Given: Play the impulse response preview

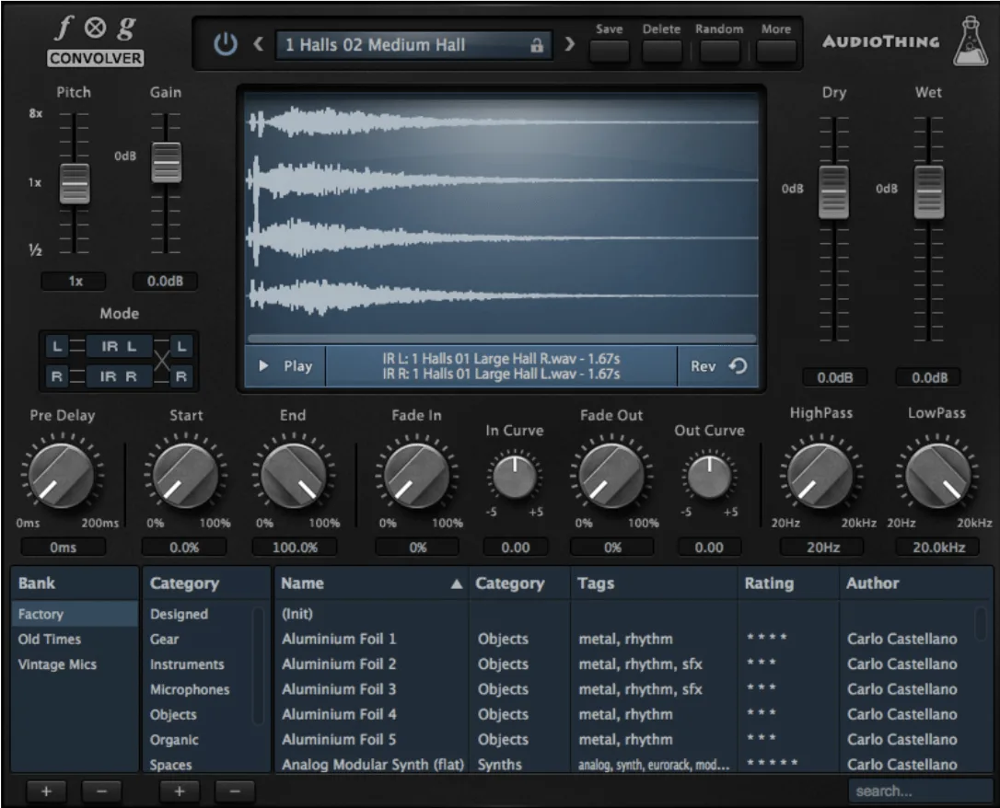Looking at the screenshot, I should pyautogui.click(x=285, y=365).
